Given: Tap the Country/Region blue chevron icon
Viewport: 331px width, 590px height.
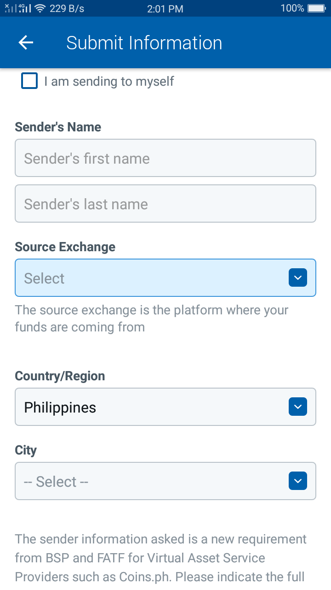Looking at the screenshot, I should 298,407.
